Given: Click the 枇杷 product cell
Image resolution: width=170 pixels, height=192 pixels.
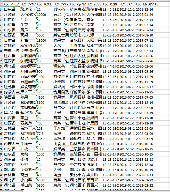Looking at the screenshot, I should (28, 165).
